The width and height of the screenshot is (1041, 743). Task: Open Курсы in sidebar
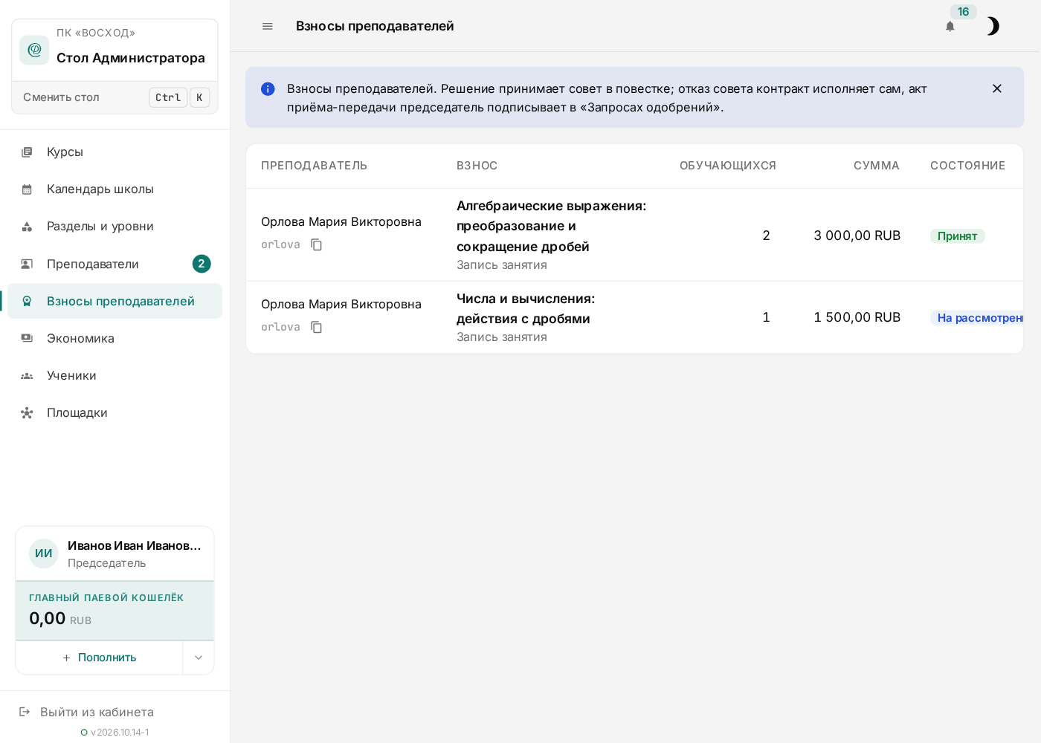pos(115,152)
